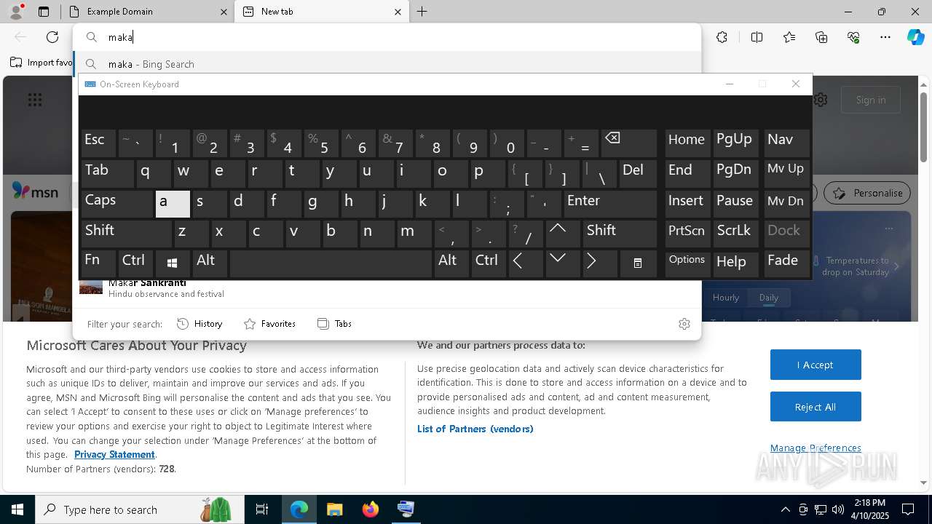Toggle Edge split screen icon
The width and height of the screenshot is (932, 524).
[x=757, y=37]
